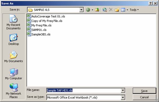Go up one folder level
This screenshot has height=102, width=159.
coord(97,10)
